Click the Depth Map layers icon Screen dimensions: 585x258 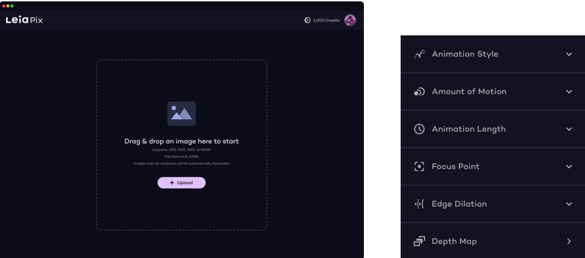coord(419,241)
